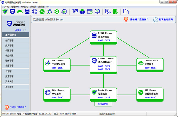Open the 帮助(H) menu
This screenshot has width=178, height=117.
(24, 7)
